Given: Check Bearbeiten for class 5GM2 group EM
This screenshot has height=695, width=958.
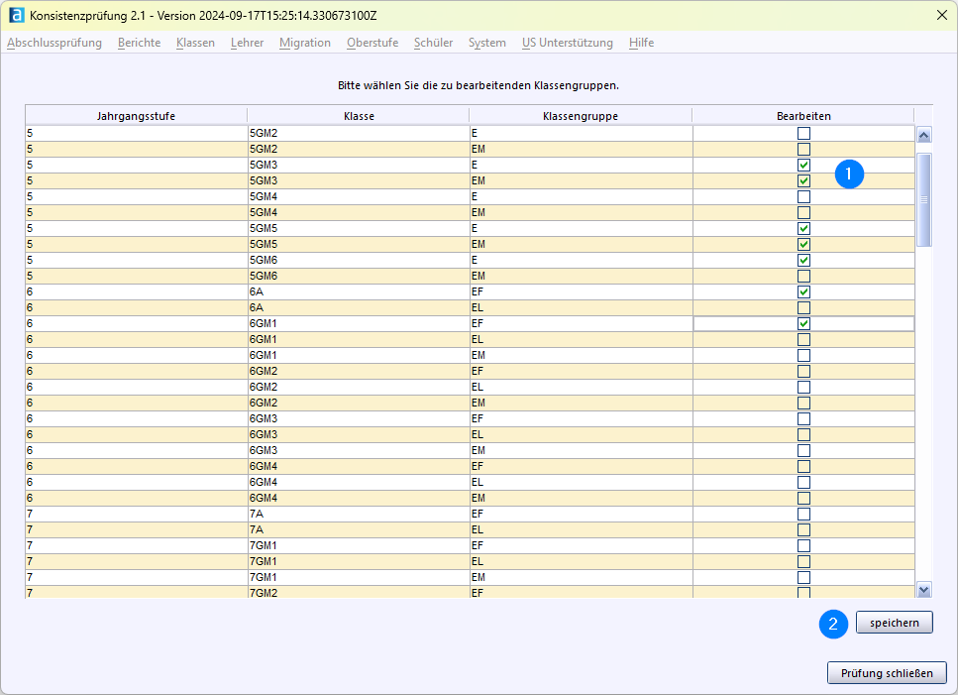Looking at the screenshot, I should click(804, 149).
